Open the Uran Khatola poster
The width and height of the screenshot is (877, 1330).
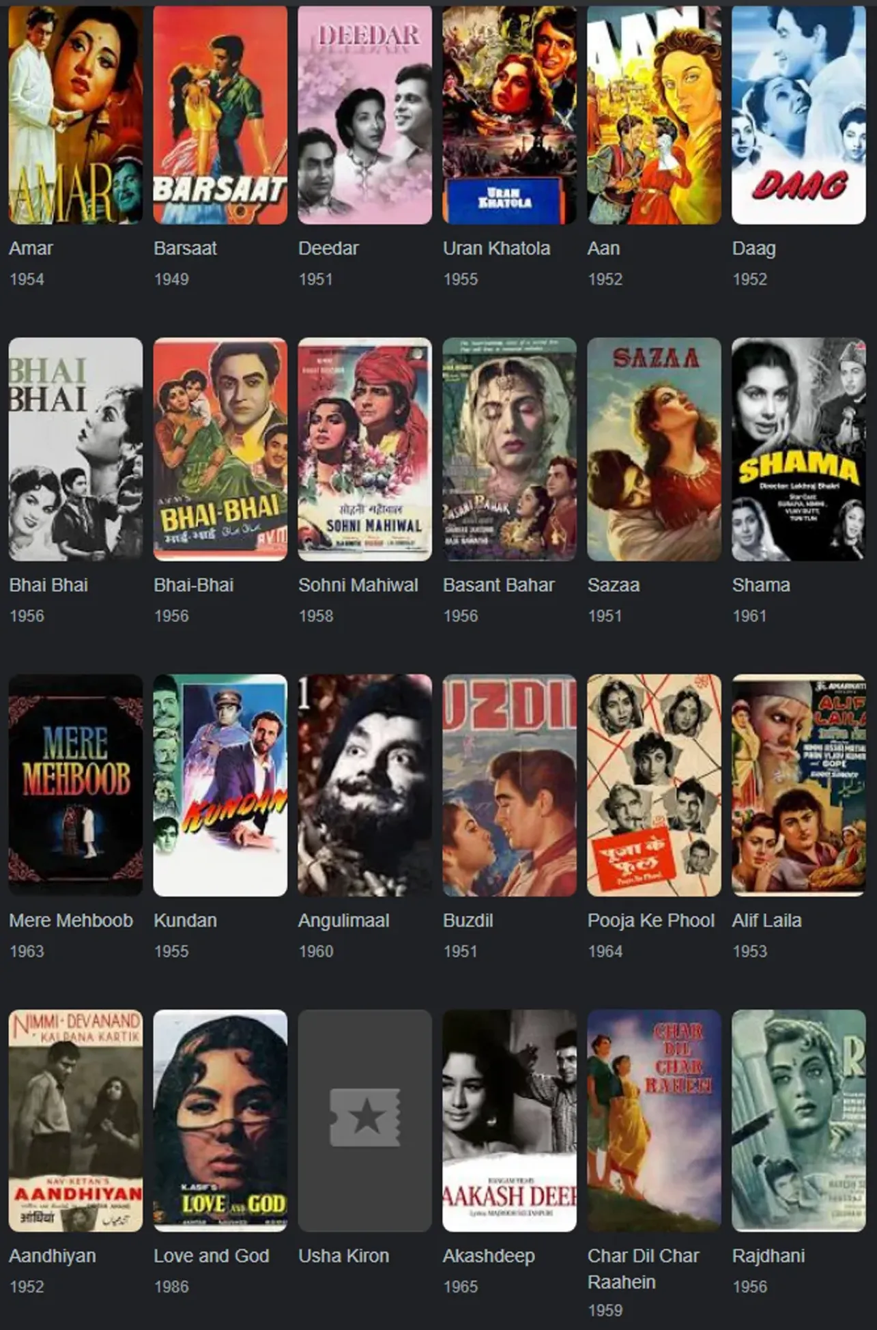(510, 115)
